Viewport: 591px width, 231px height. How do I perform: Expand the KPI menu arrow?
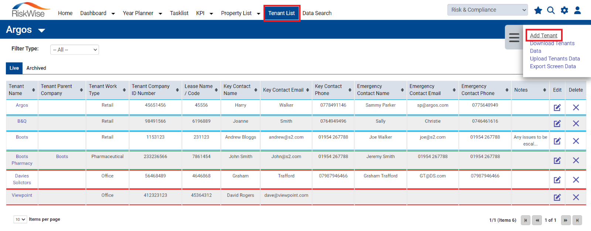coord(211,14)
